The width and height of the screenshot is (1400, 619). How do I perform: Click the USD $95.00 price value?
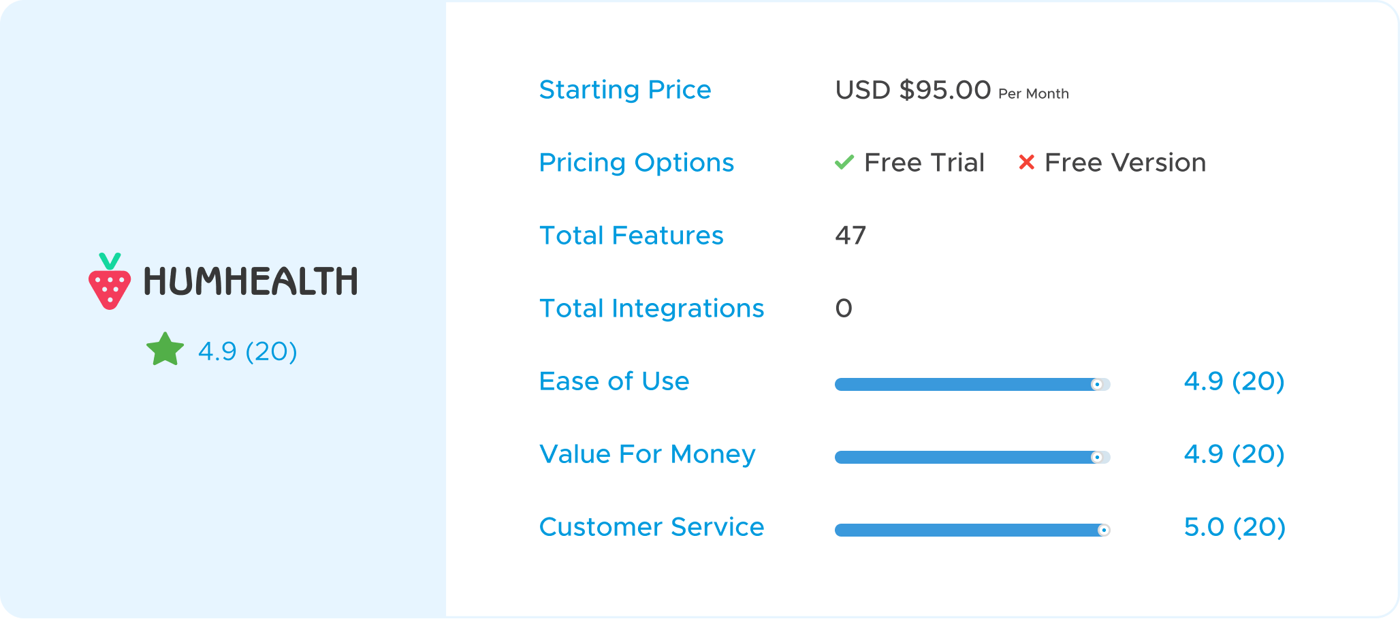pyautogui.click(x=912, y=90)
